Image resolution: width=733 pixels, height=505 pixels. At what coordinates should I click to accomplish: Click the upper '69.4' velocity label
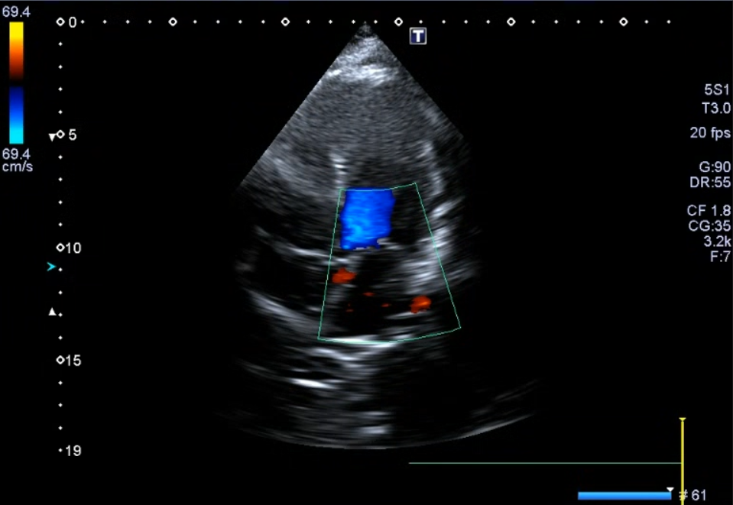16,12
